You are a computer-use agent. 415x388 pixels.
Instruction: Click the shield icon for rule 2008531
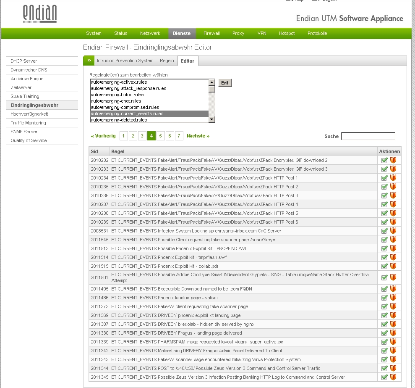click(393, 231)
